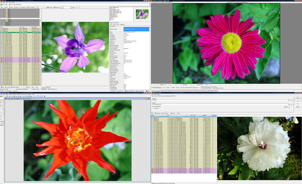Click the minutes stepper in slide show settings
This screenshot has height=184, width=302.
(194, 88)
